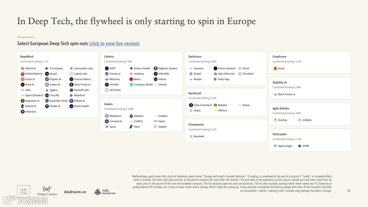Screen dimensions: 368x207
Task: Click the Kranus Health icon
Action: tap(131, 68)
